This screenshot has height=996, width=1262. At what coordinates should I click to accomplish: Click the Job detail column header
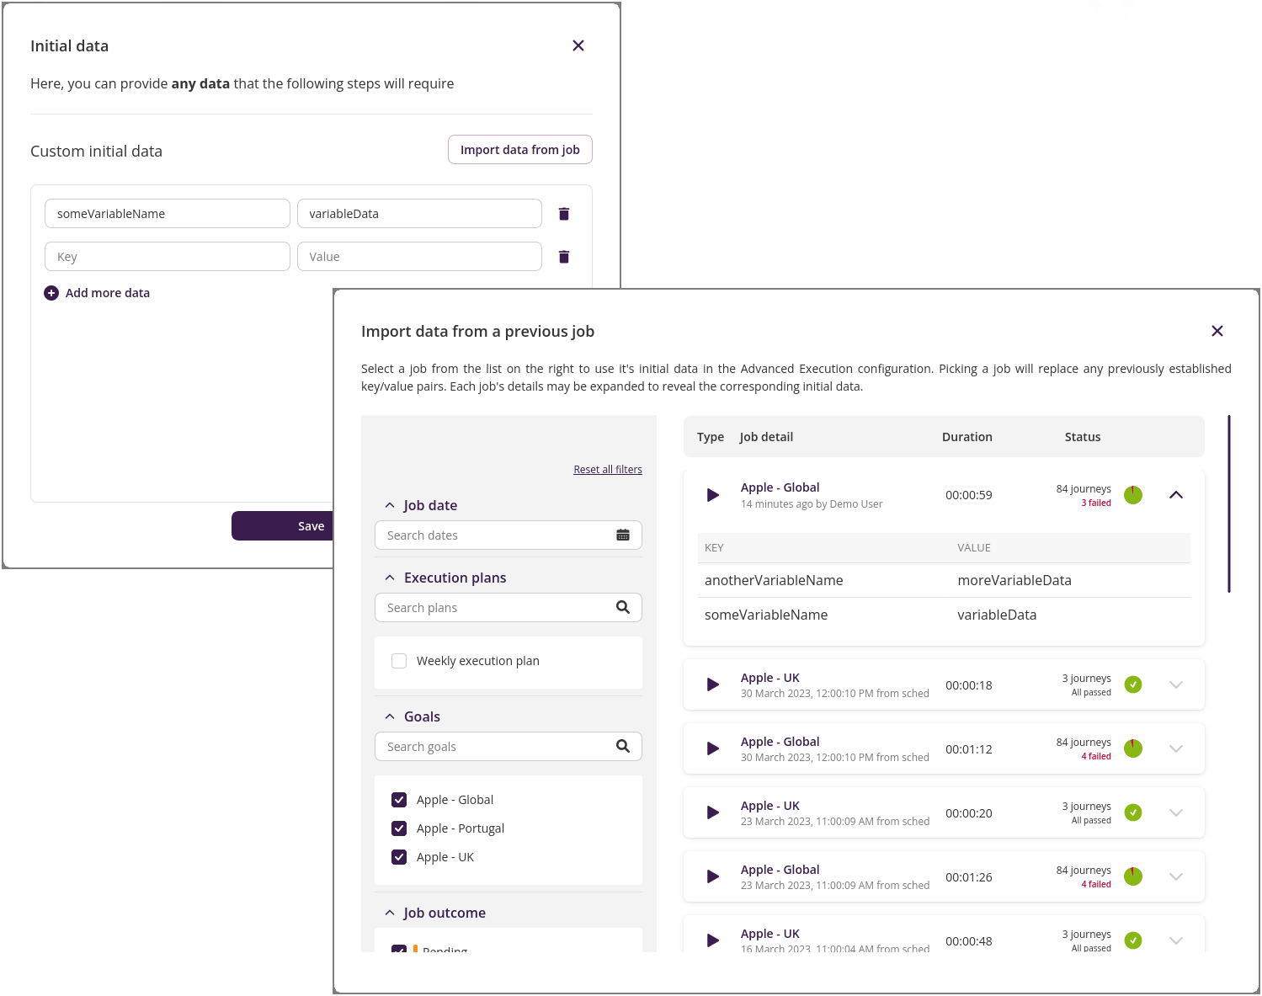click(765, 436)
